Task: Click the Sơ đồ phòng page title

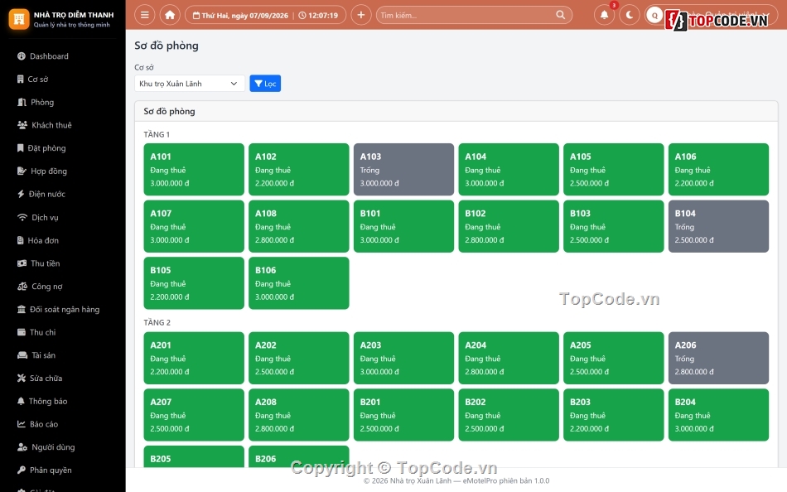Action: click(x=167, y=46)
